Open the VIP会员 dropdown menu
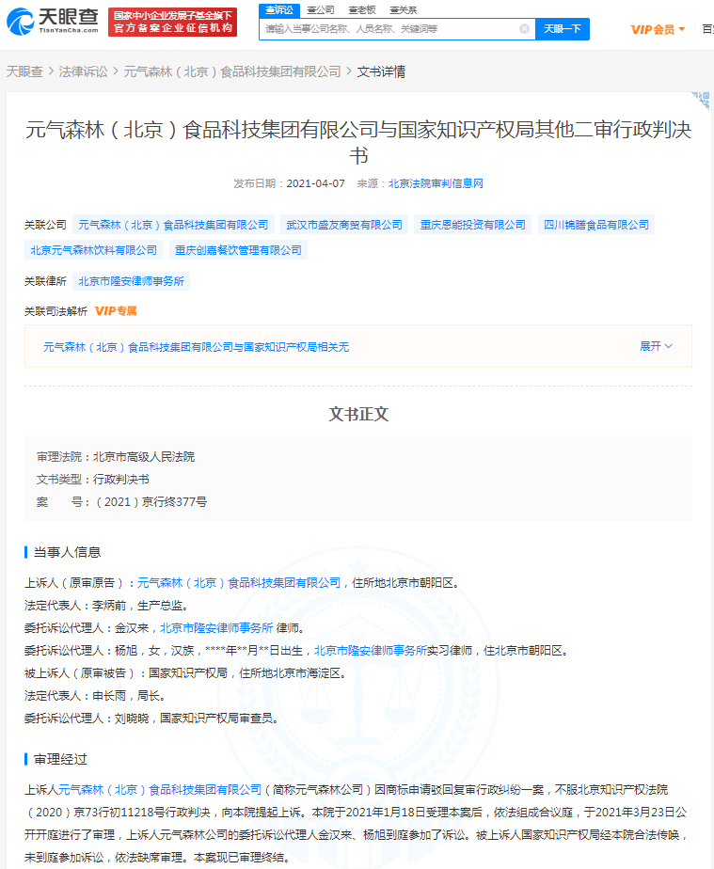 coord(658,29)
